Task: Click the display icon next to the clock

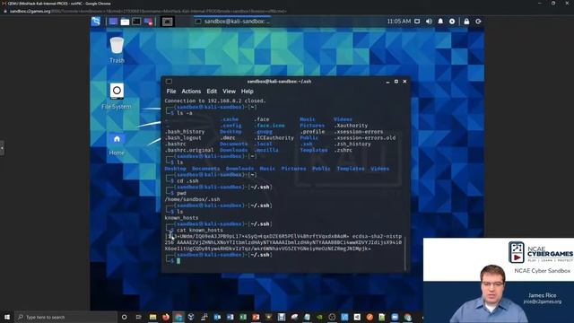Action: pos(417,22)
